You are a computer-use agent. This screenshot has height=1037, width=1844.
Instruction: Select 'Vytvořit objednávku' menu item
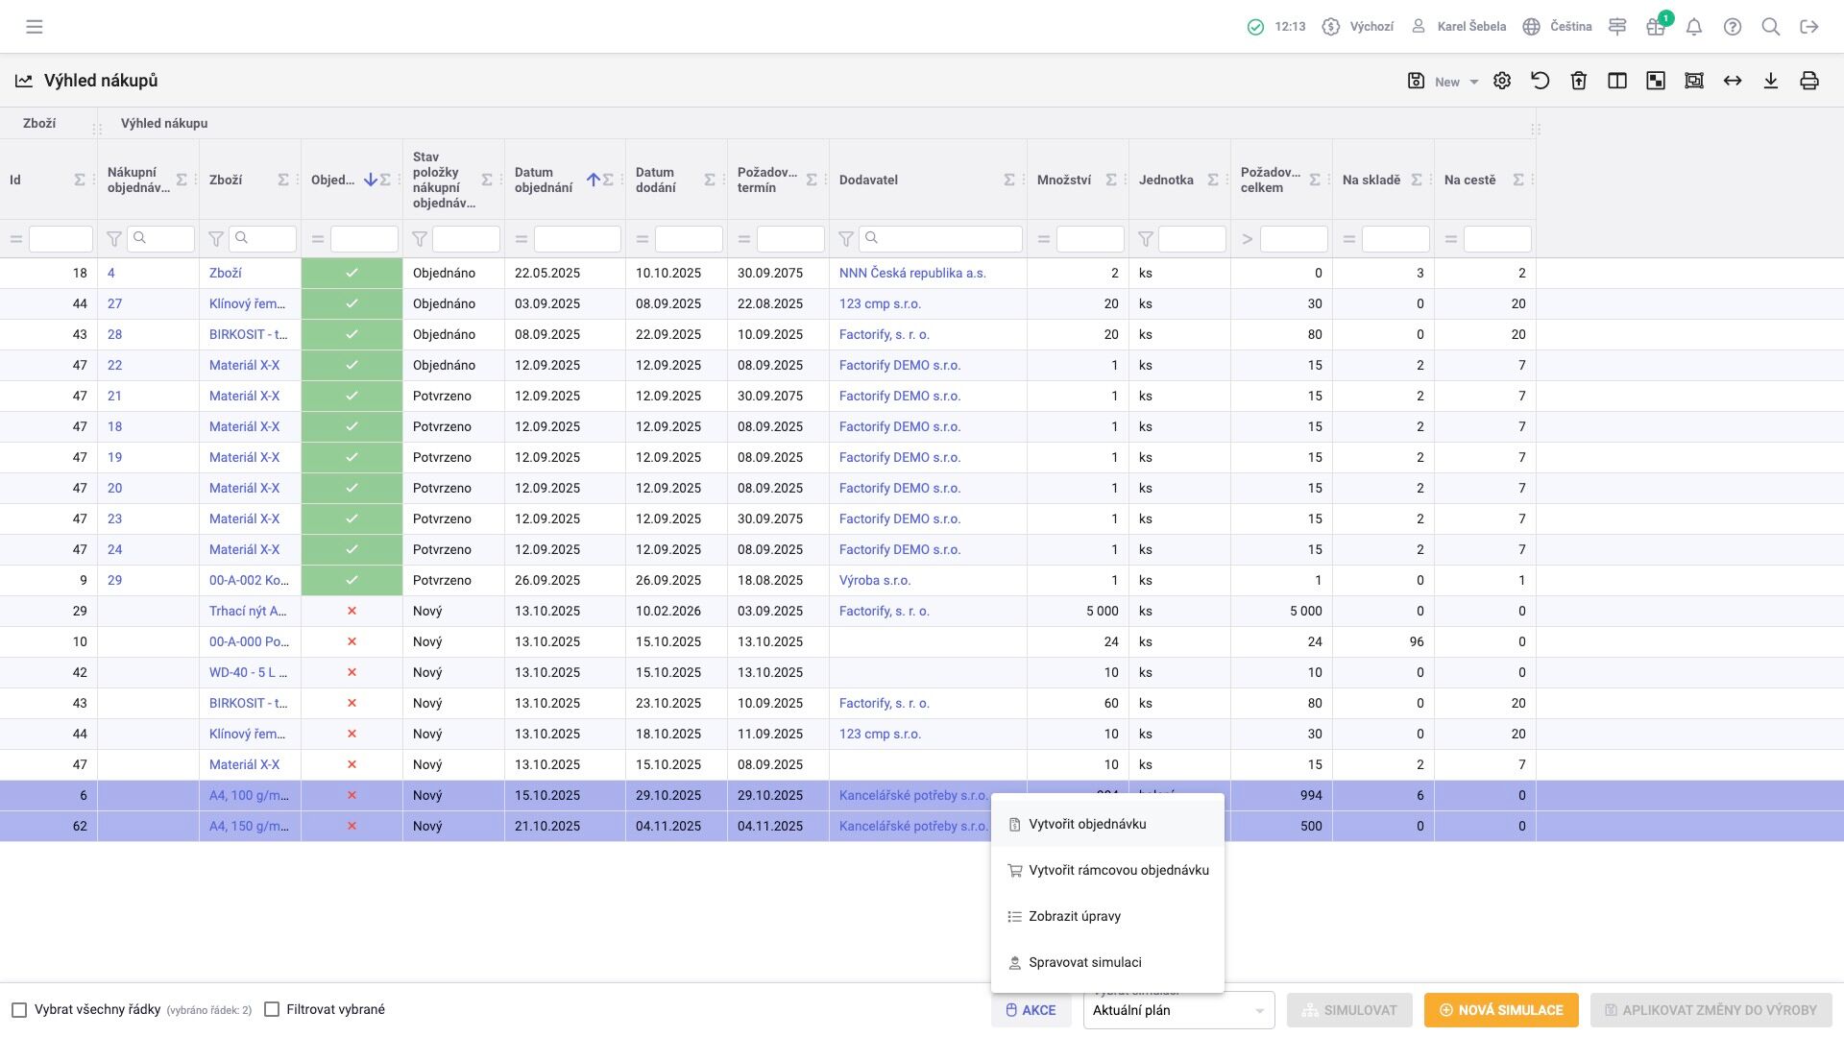(x=1087, y=824)
